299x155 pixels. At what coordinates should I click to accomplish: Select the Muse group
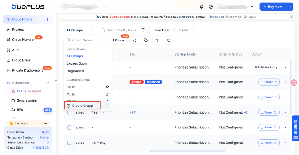[71, 94]
